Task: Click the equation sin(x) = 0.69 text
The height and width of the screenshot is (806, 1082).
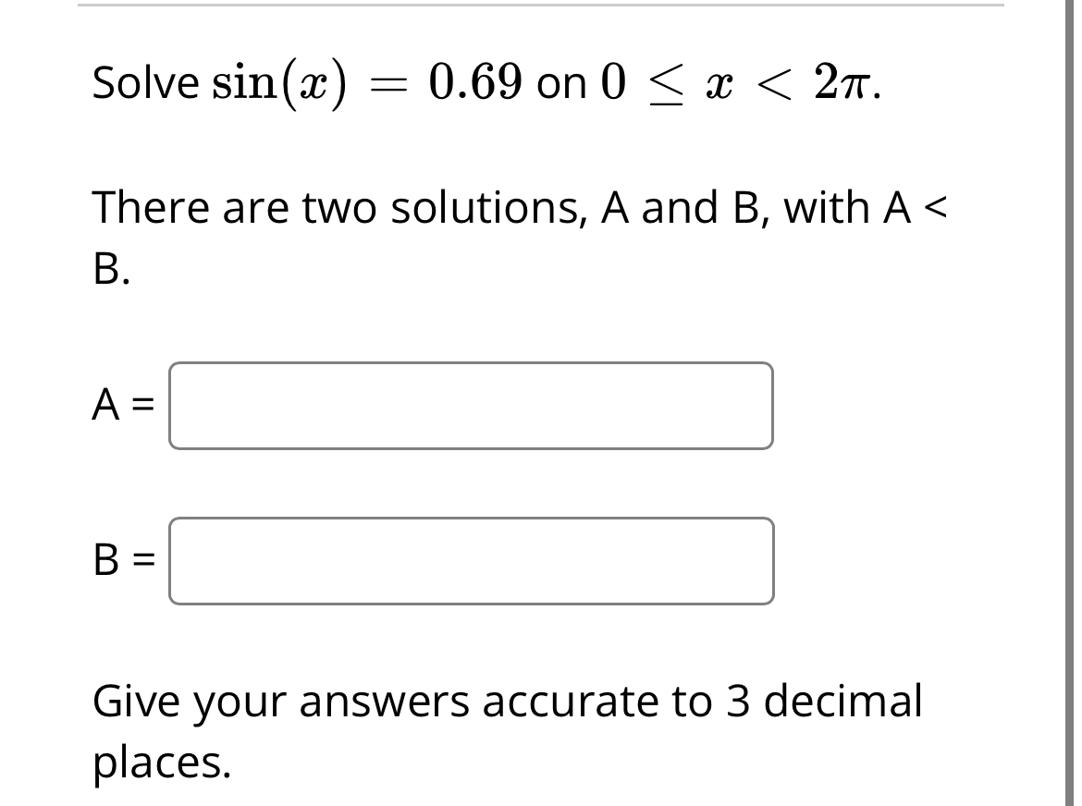Action: click(x=351, y=81)
